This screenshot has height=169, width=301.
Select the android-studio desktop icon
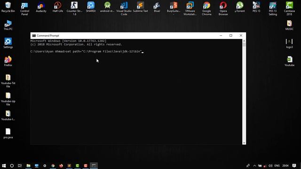(x=107, y=8)
